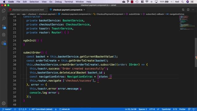Open the Extensions view
Image resolution: width=197 pixels, height=111 pixels.
(4, 43)
